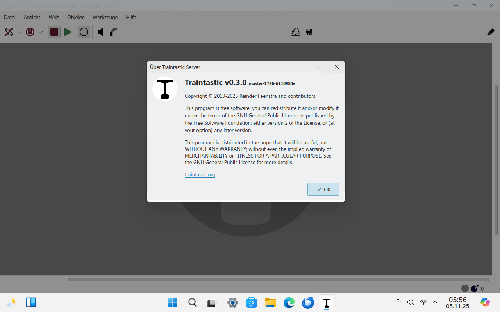Click the connection status icon in toolbar

pyautogui.click(x=9, y=32)
